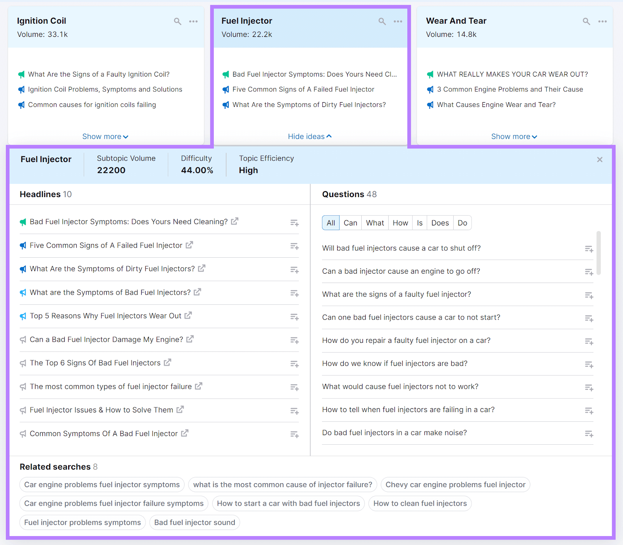Collapse Fuel Injector ideas with Hide ideas
Screen dimensions: 623x545
310,136
